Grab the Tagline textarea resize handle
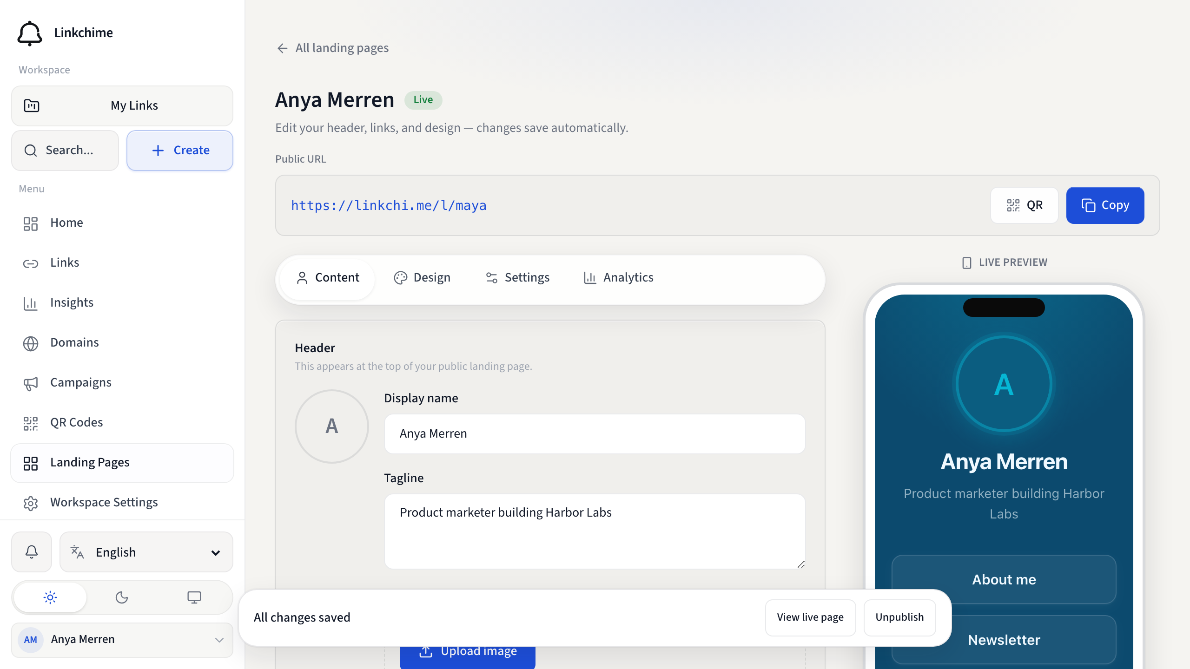1190x669 pixels. [x=800, y=564]
